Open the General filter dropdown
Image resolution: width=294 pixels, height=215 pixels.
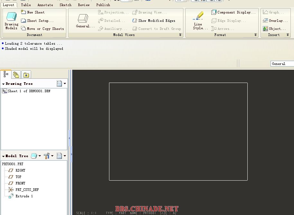click(282, 64)
